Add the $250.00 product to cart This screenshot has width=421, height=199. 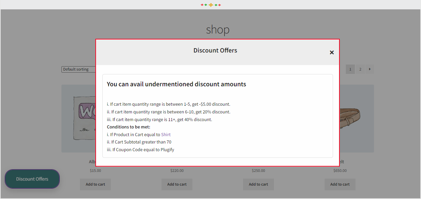258,184
